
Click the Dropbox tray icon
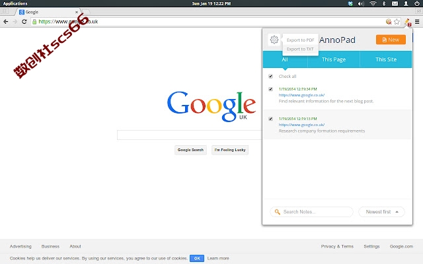click(x=350, y=3)
